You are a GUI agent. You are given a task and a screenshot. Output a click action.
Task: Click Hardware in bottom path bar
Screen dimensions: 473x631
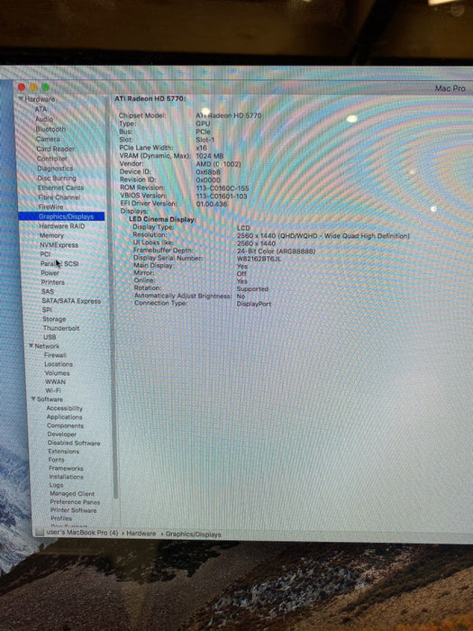pyautogui.click(x=141, y=534)
